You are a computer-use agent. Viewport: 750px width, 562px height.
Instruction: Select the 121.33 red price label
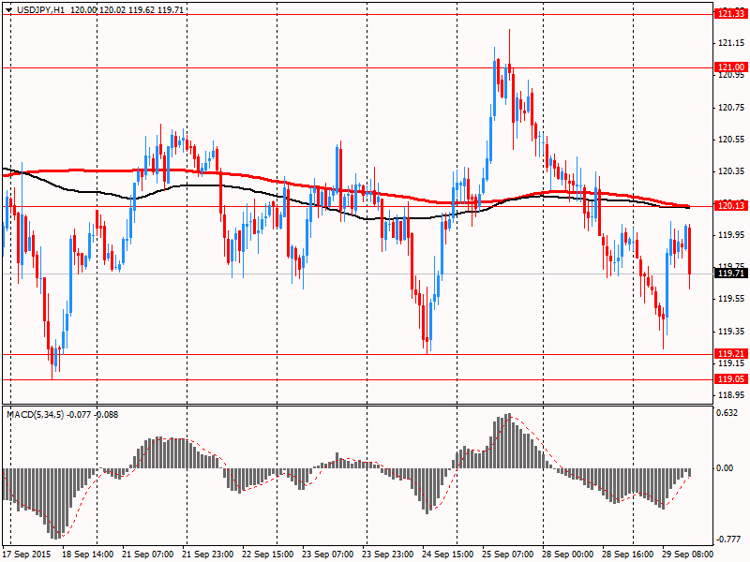[x=730, y=13]
